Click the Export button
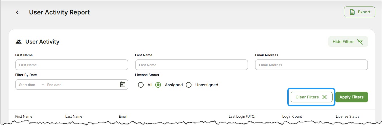383x127 pixels. [x=359, y=12]
